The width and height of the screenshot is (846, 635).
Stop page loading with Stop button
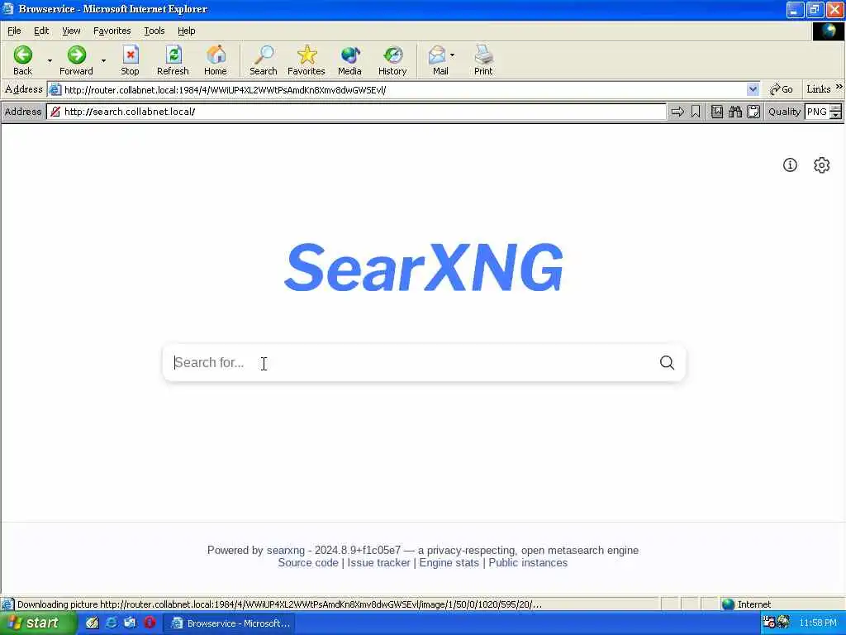pyautogui.click(x=130, y=60)
